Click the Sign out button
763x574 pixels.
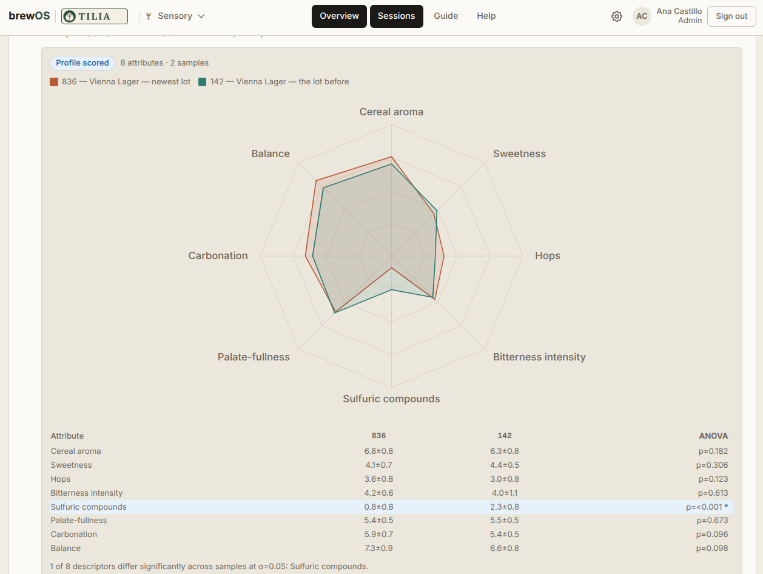coord(731,16)
